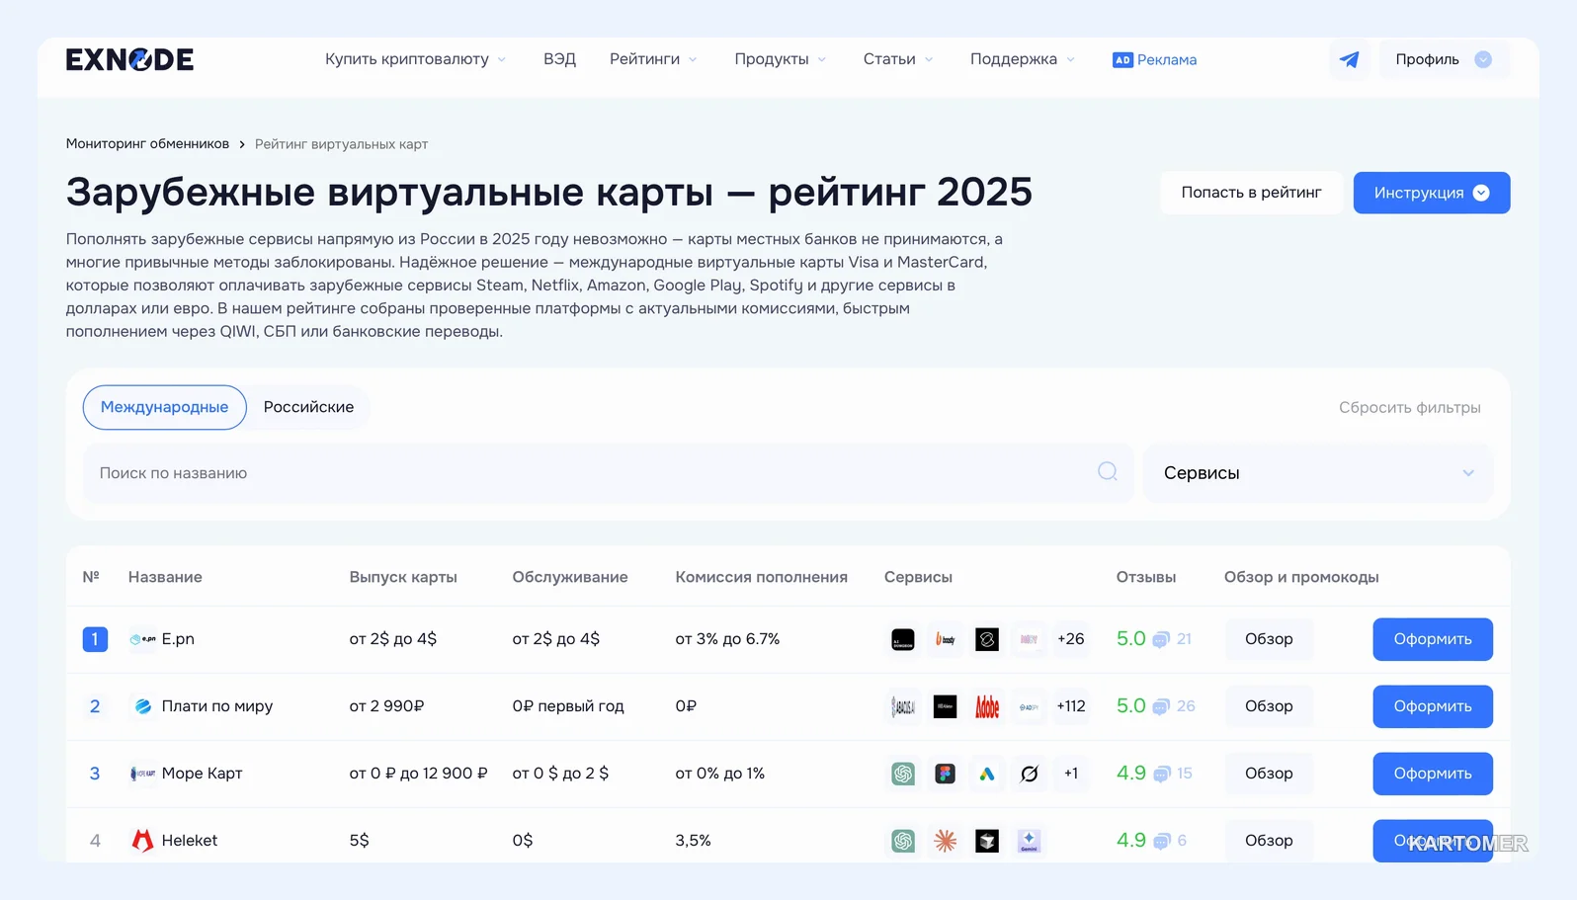Switch to the Российские tab
The width and height of the screenshot is (1577, 900).
(308, 407)
